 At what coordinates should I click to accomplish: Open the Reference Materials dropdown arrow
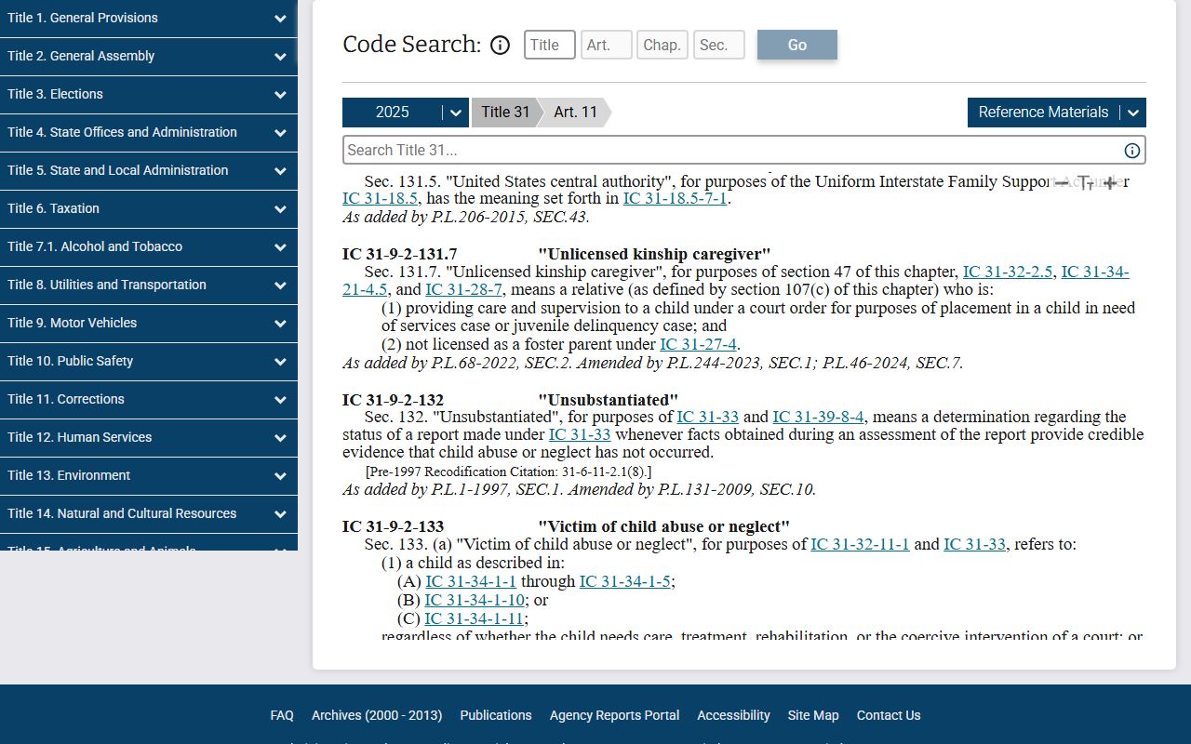(x=1133, y=113)
